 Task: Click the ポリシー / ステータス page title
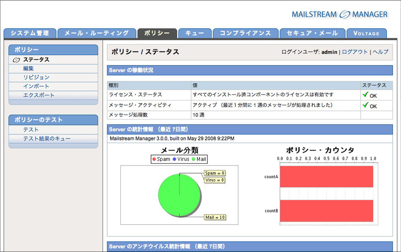145,52
